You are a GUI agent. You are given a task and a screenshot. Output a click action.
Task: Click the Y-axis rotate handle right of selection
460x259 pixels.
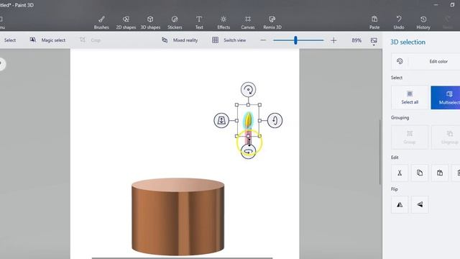pyautogui.click(x=275, y=120)
